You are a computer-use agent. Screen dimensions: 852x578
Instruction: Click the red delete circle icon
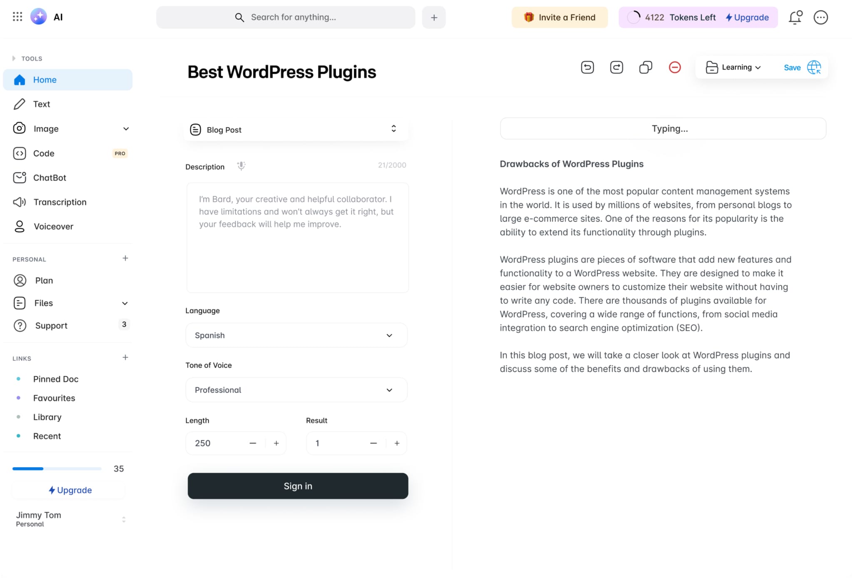(675, 67)
